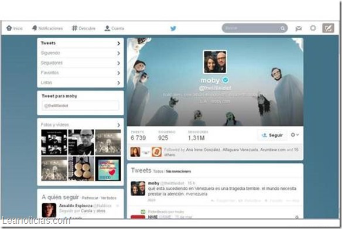Open the user actions gear dropdown beside Seguir
The height and width of the screenshot is (229, 342).
[x=295, y=135]
